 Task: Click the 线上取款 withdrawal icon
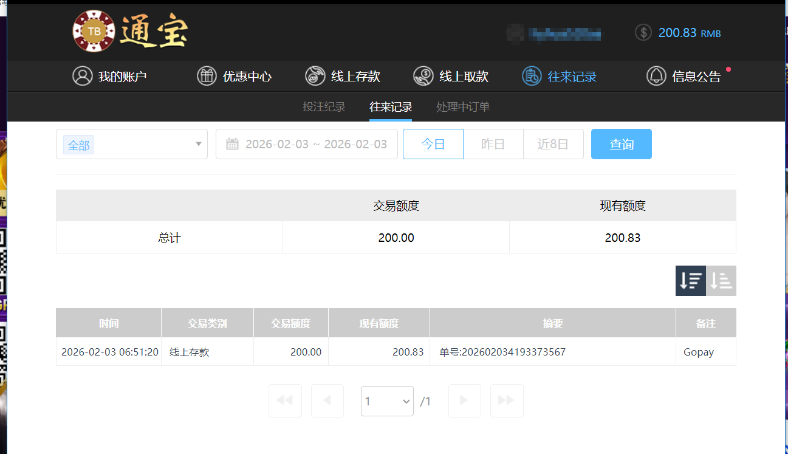(x=423, y=76)
